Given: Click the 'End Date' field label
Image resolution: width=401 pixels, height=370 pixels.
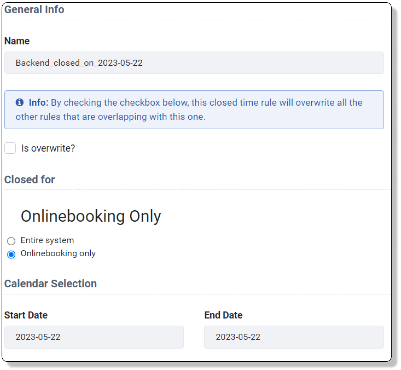Looking at the screenshot, I should pyautogui.click(x=223, y=315).
